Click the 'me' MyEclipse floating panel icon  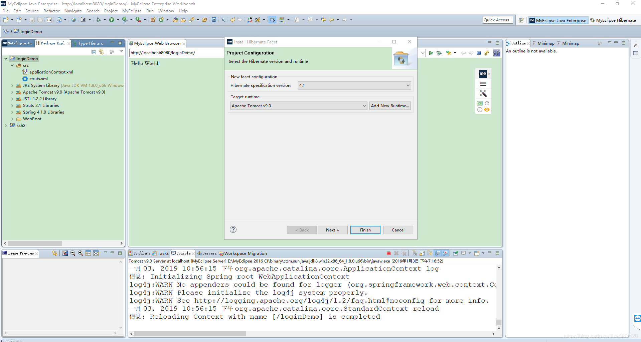[483, 73]
